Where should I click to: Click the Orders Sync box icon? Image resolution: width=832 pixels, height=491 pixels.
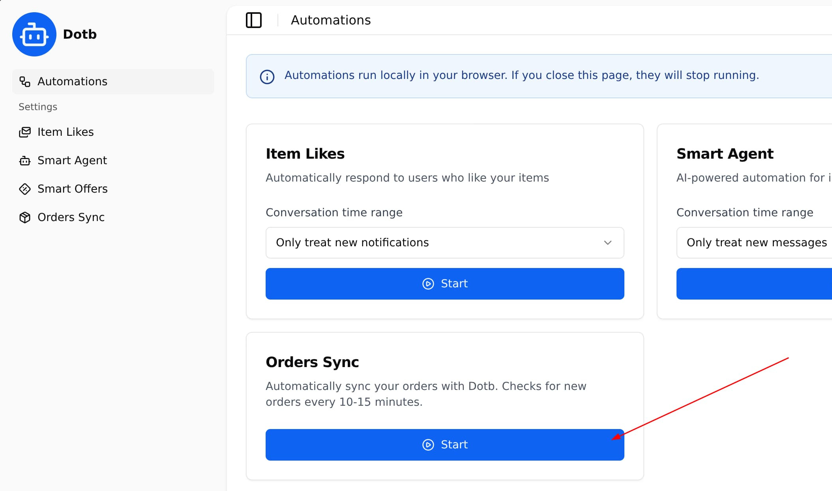point(25,217)
